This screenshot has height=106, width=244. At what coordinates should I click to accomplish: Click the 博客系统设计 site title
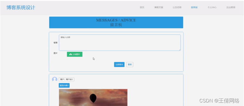point(21,7)
